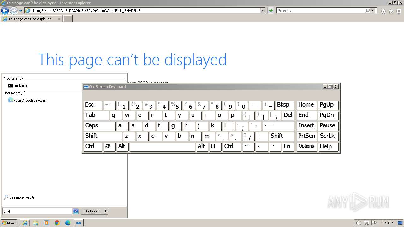Click the network tray icon

(x=366, y=223)
